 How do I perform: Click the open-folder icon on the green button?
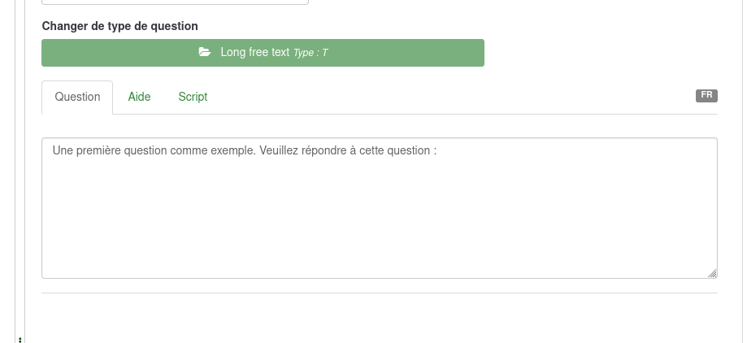tap(205, 52)
